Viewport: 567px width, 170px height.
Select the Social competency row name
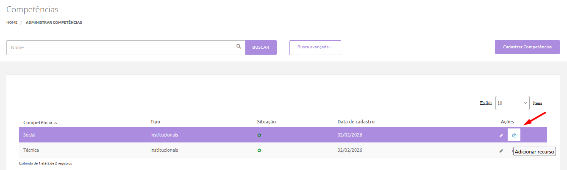(29, 135)
